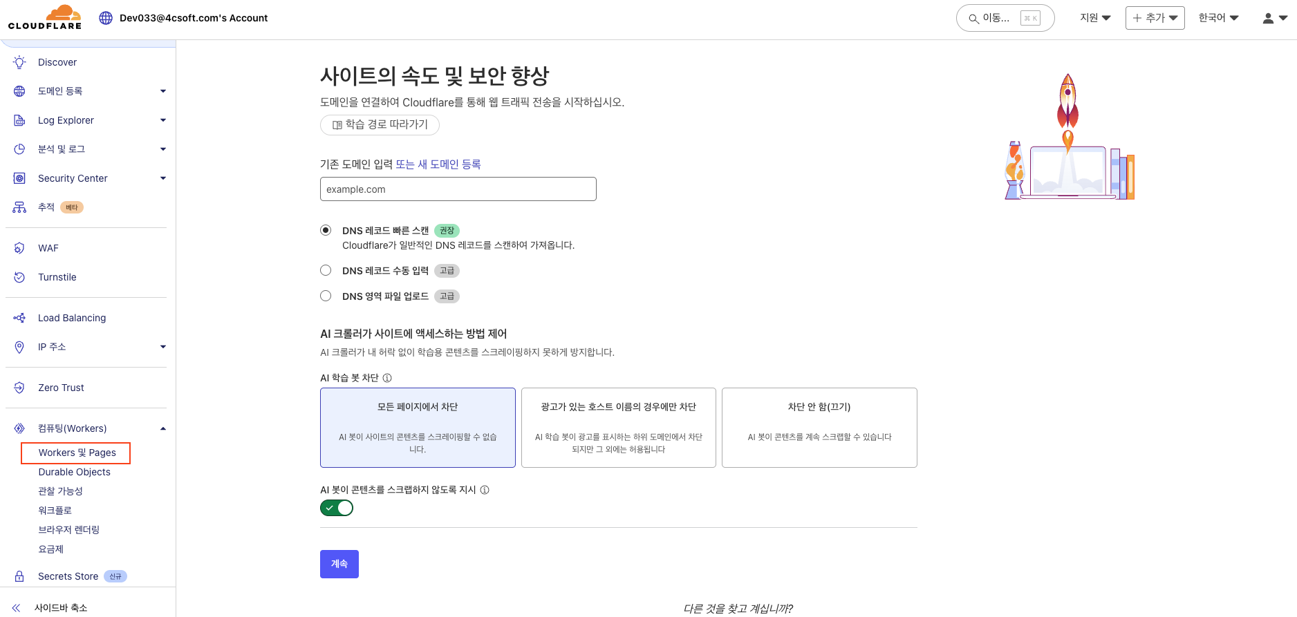The height and width of the screenshot is (617, 1297).
Task: Click the Load Balancing icon
Action: pyautogui.click(x=19, y=318)
